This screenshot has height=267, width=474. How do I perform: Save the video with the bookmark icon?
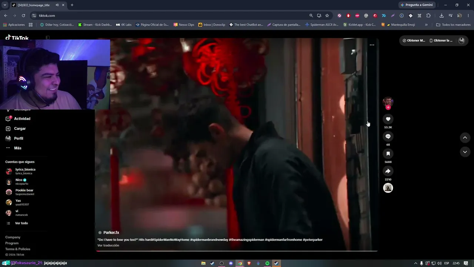point(388,154)
